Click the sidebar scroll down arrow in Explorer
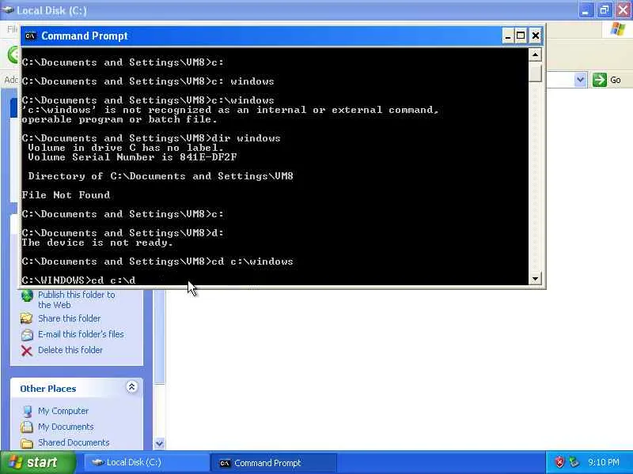The image size is (633, 474). pos(160,444)
